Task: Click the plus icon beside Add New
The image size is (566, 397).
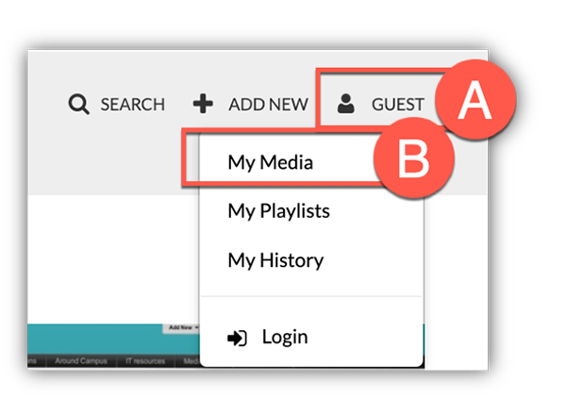Action: coord(203,104)
